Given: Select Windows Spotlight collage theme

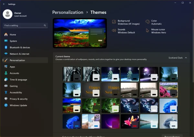Looking at the screenshot, I should (x=91, y=122).
